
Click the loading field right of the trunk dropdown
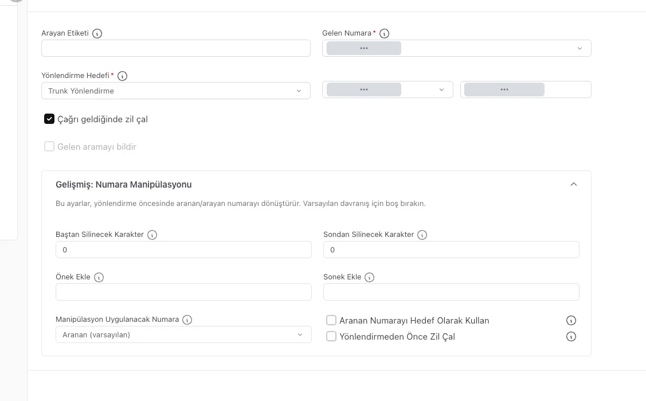(526, 89)
